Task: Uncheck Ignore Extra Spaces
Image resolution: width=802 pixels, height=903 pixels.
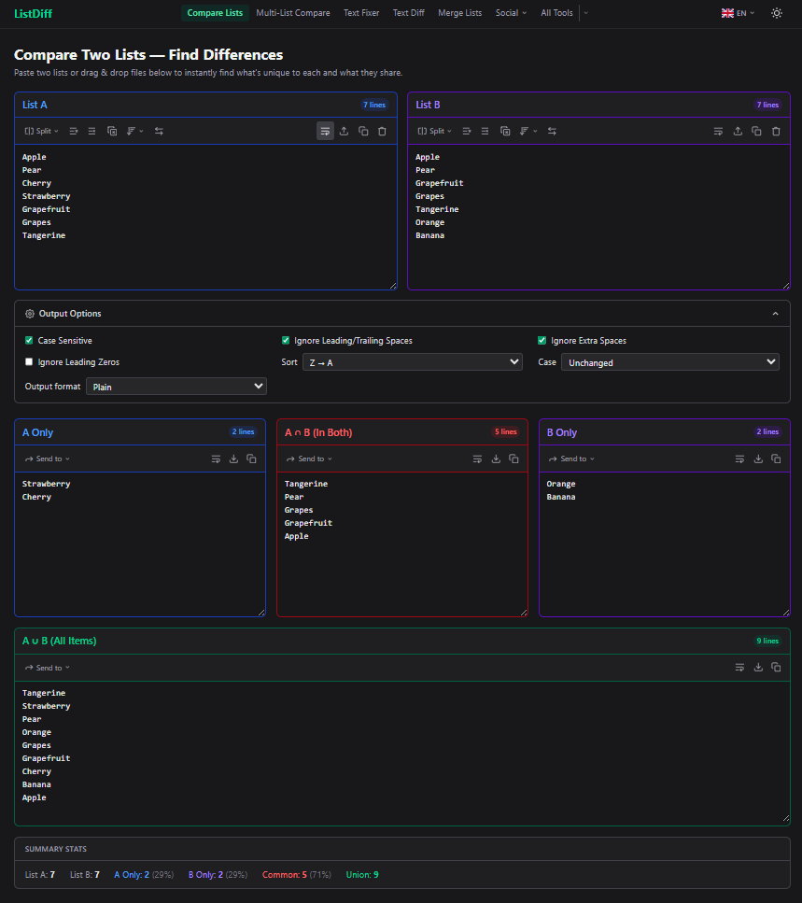Action: pos(542,340)
